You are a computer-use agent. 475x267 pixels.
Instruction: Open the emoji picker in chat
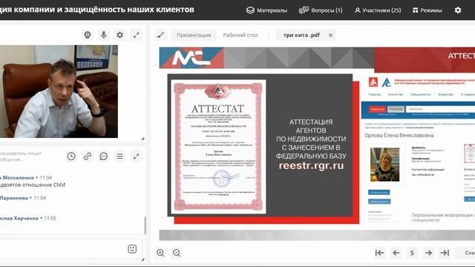(132, 249)
